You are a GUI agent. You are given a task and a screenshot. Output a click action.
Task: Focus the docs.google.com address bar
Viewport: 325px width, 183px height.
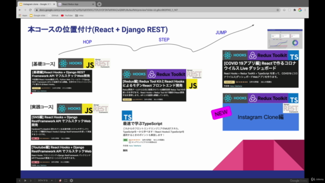(157, 10)
